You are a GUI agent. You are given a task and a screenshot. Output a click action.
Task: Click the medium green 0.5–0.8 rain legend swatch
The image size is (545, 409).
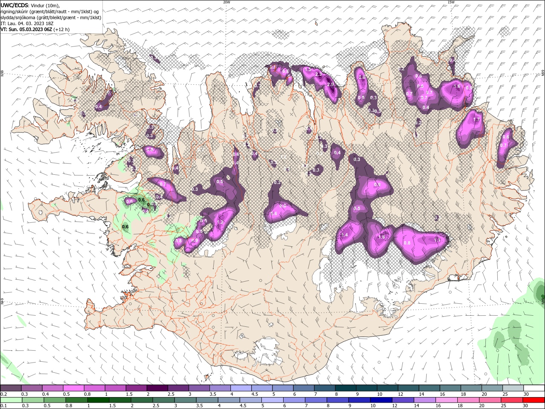pos(54,400)
